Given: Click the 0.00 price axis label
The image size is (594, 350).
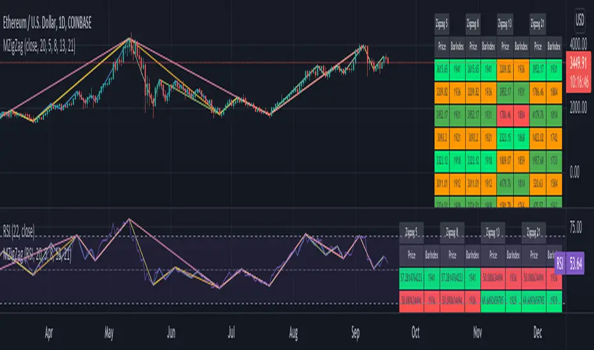Looking at the screenshot, I should click(x=575, y=172).
